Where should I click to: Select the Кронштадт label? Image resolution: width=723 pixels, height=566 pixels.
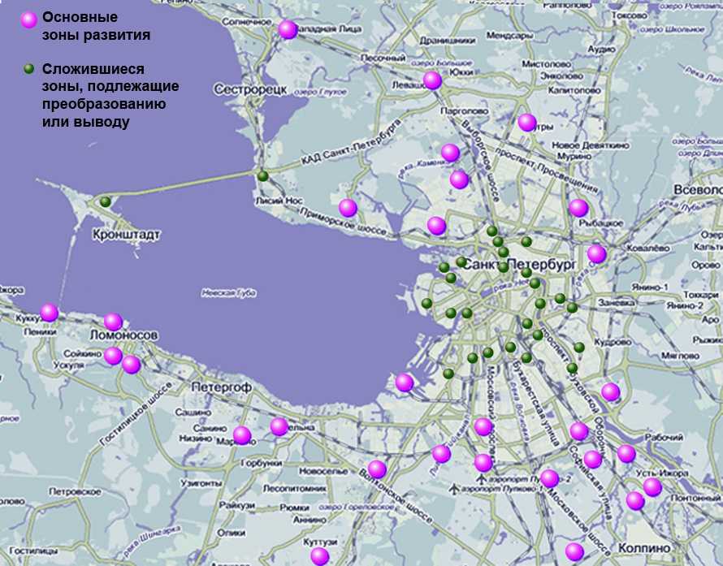point(127,235)
